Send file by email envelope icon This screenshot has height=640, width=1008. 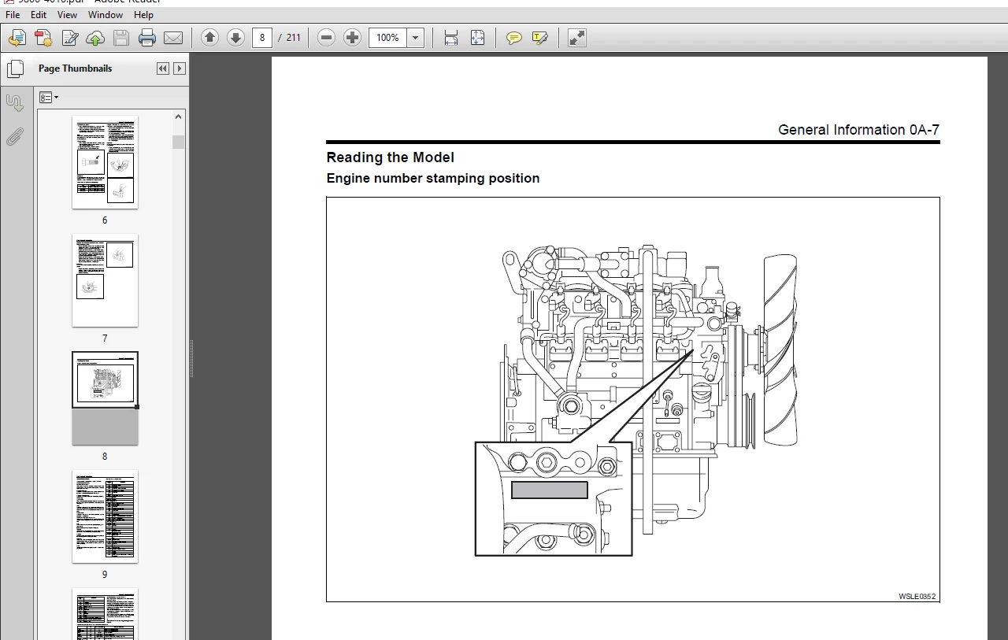(173, 38)
